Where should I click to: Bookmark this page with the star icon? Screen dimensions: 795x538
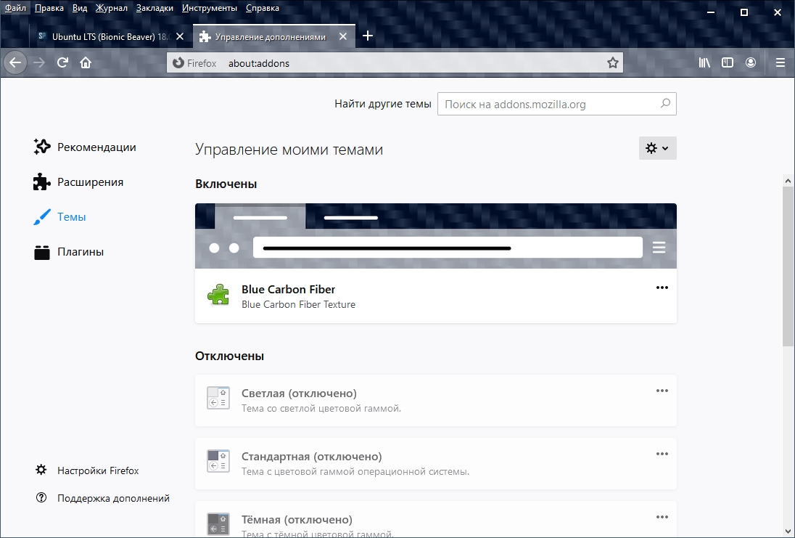pos(612,63)
